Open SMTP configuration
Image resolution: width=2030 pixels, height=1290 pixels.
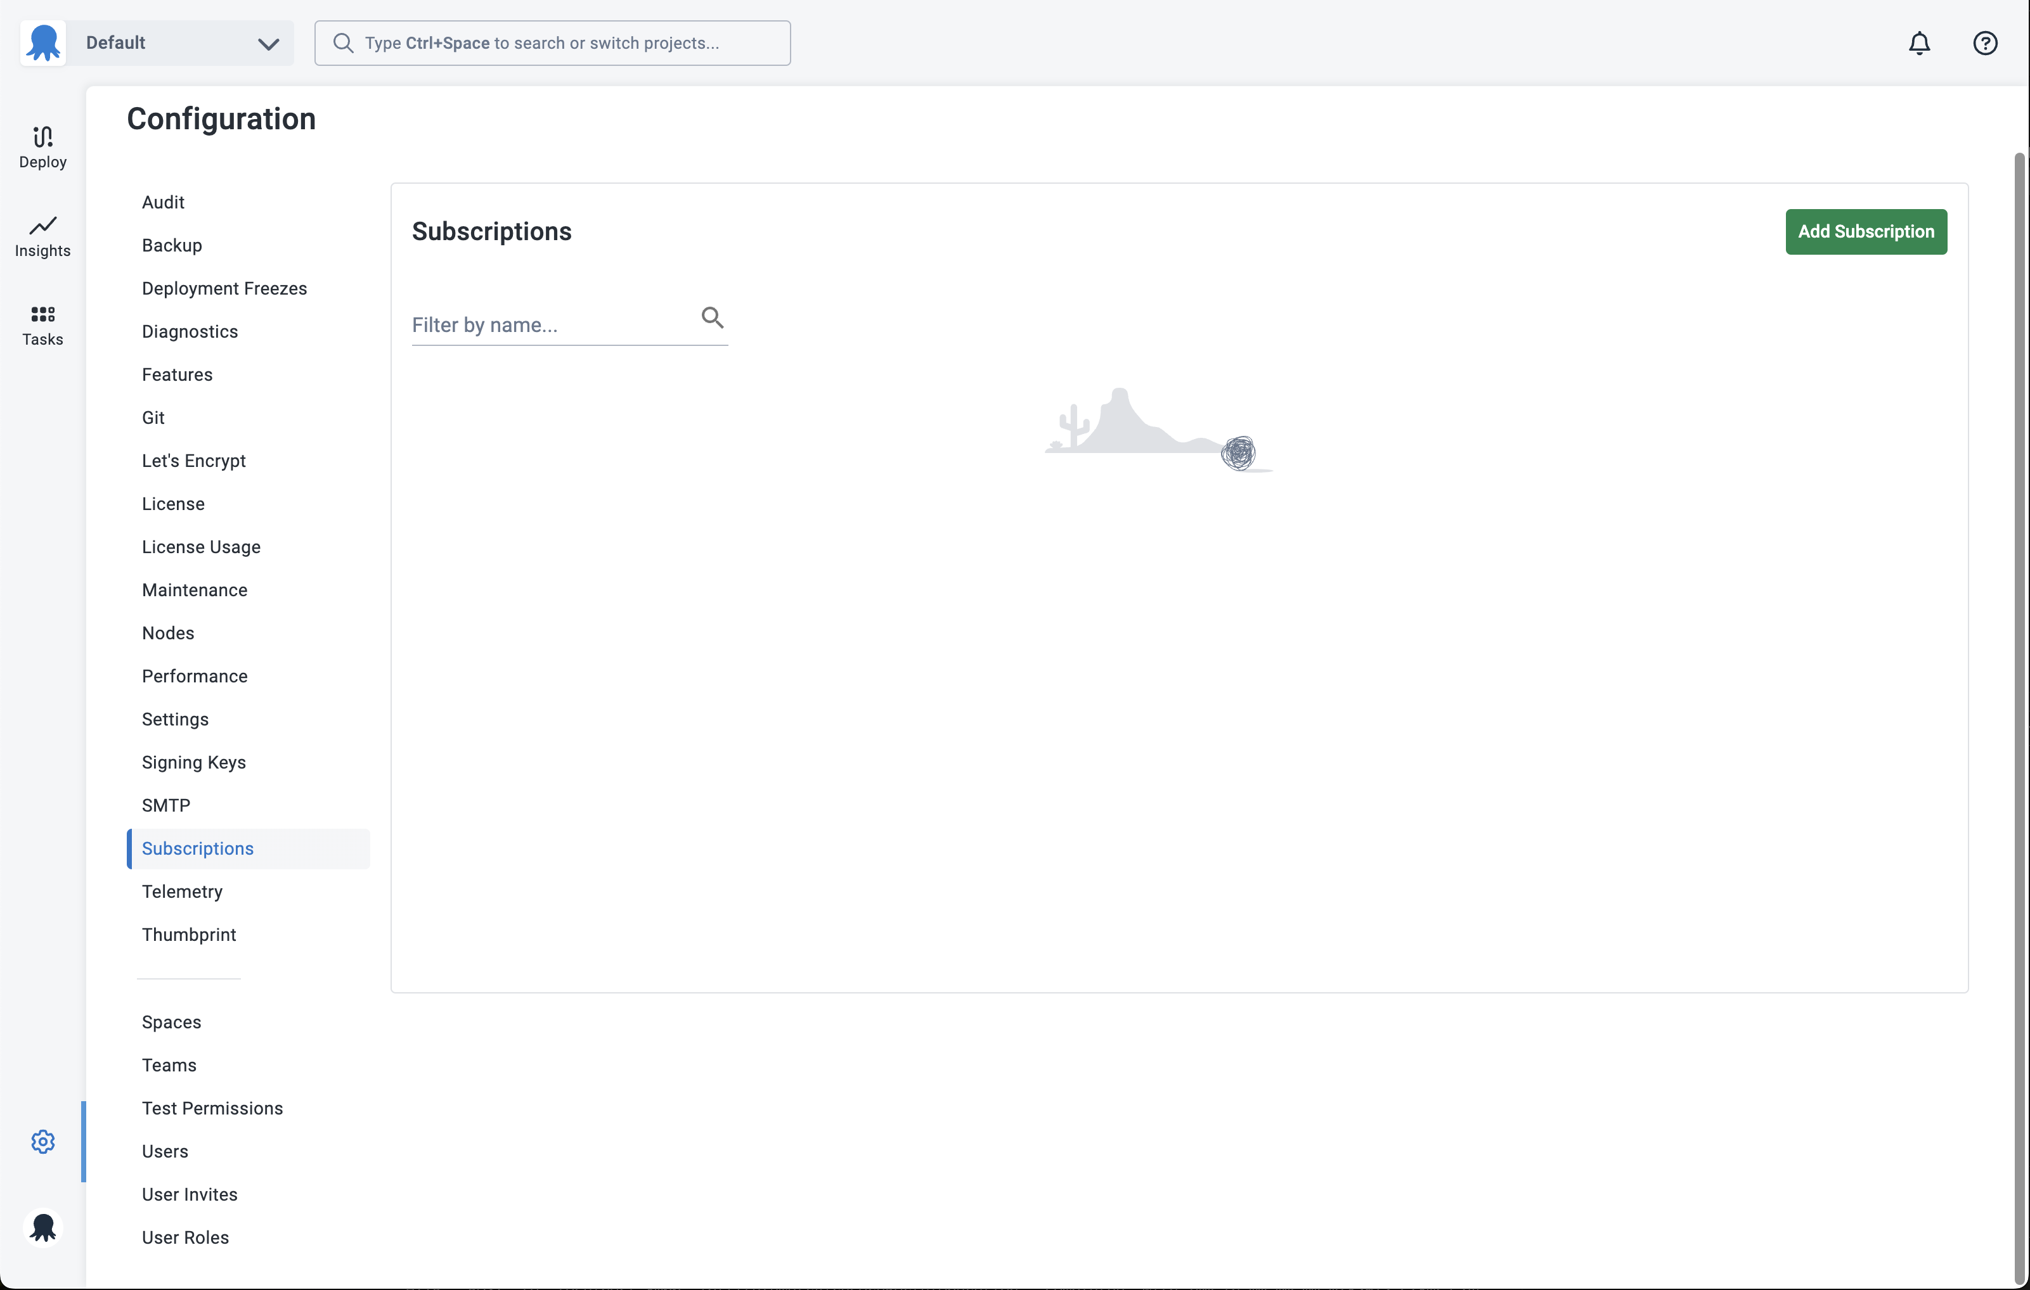pos(166,805)
